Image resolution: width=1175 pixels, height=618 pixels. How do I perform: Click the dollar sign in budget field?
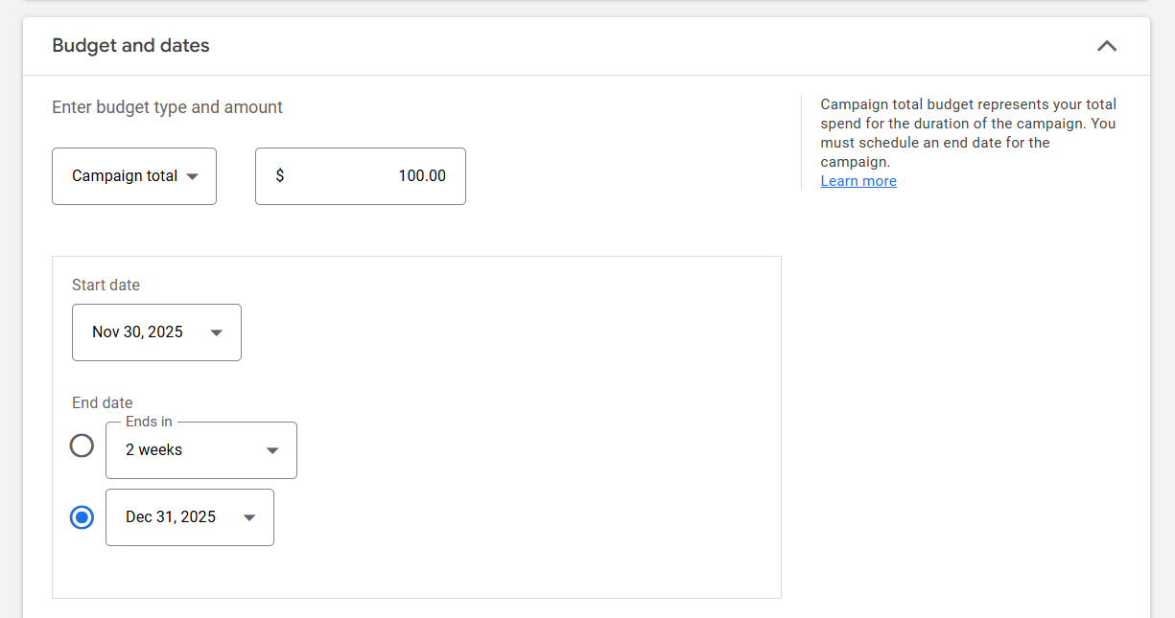[279, 176]
